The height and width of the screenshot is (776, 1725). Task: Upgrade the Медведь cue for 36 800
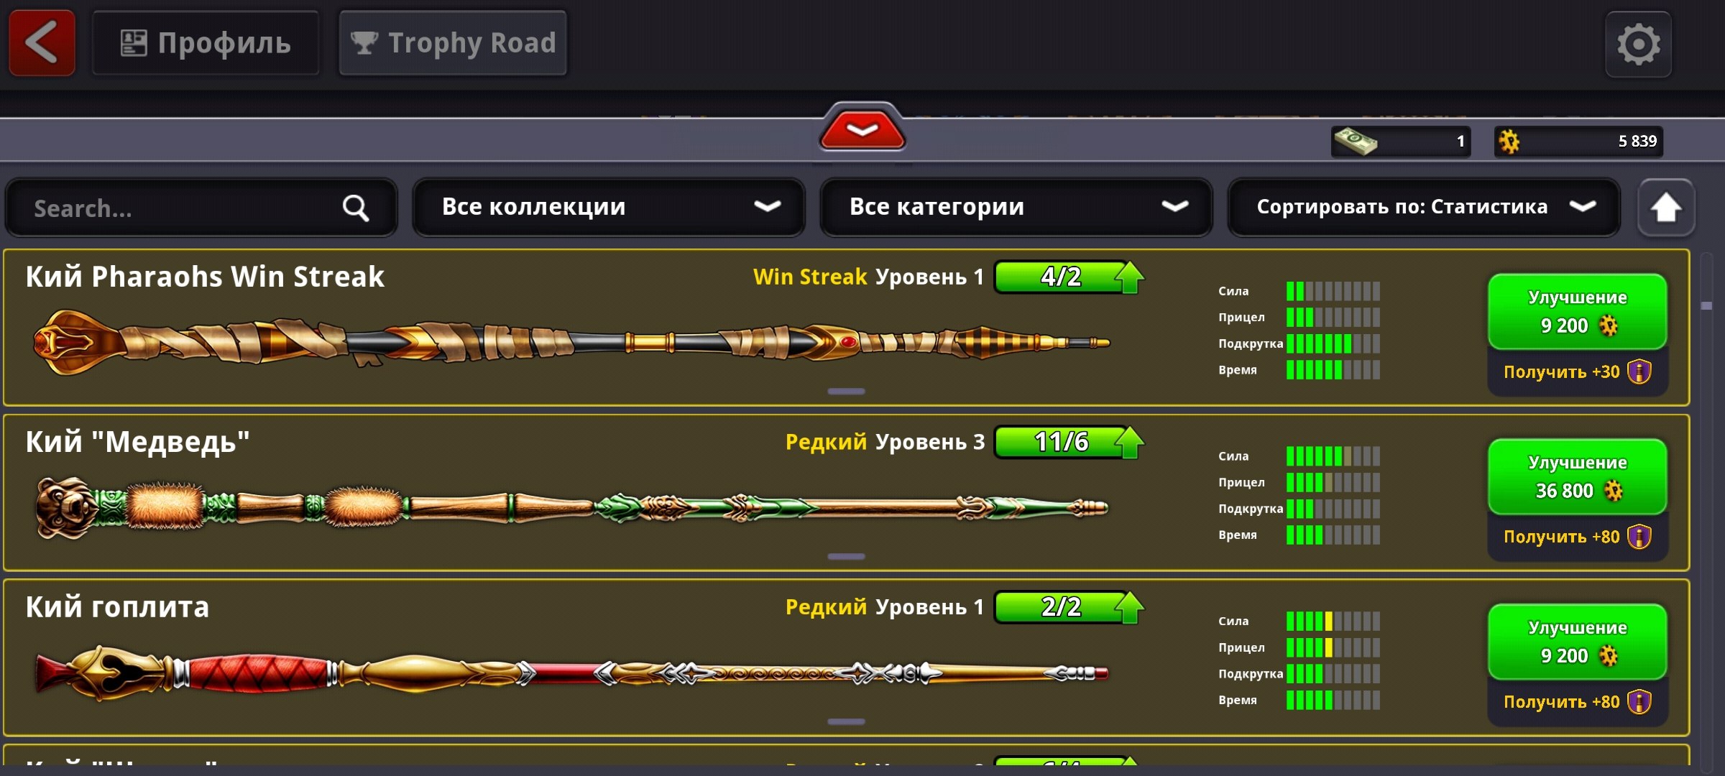point(1578,477)
